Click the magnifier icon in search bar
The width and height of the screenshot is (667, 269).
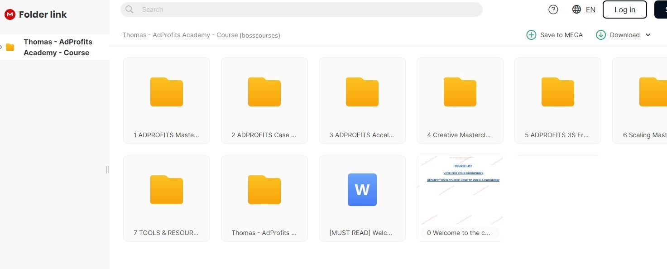(x=130, y=10)
